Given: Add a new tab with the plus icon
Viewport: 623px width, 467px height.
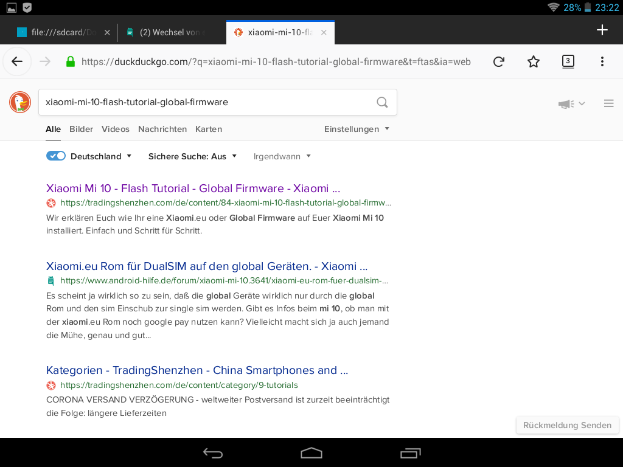Looking at the screenshot, I should [602, 30].
